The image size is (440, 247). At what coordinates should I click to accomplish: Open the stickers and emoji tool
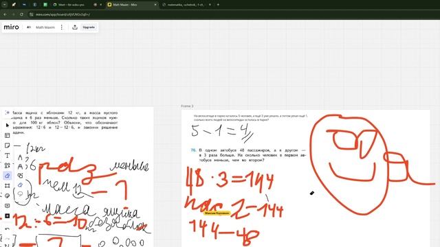click(x=8, y=196)
